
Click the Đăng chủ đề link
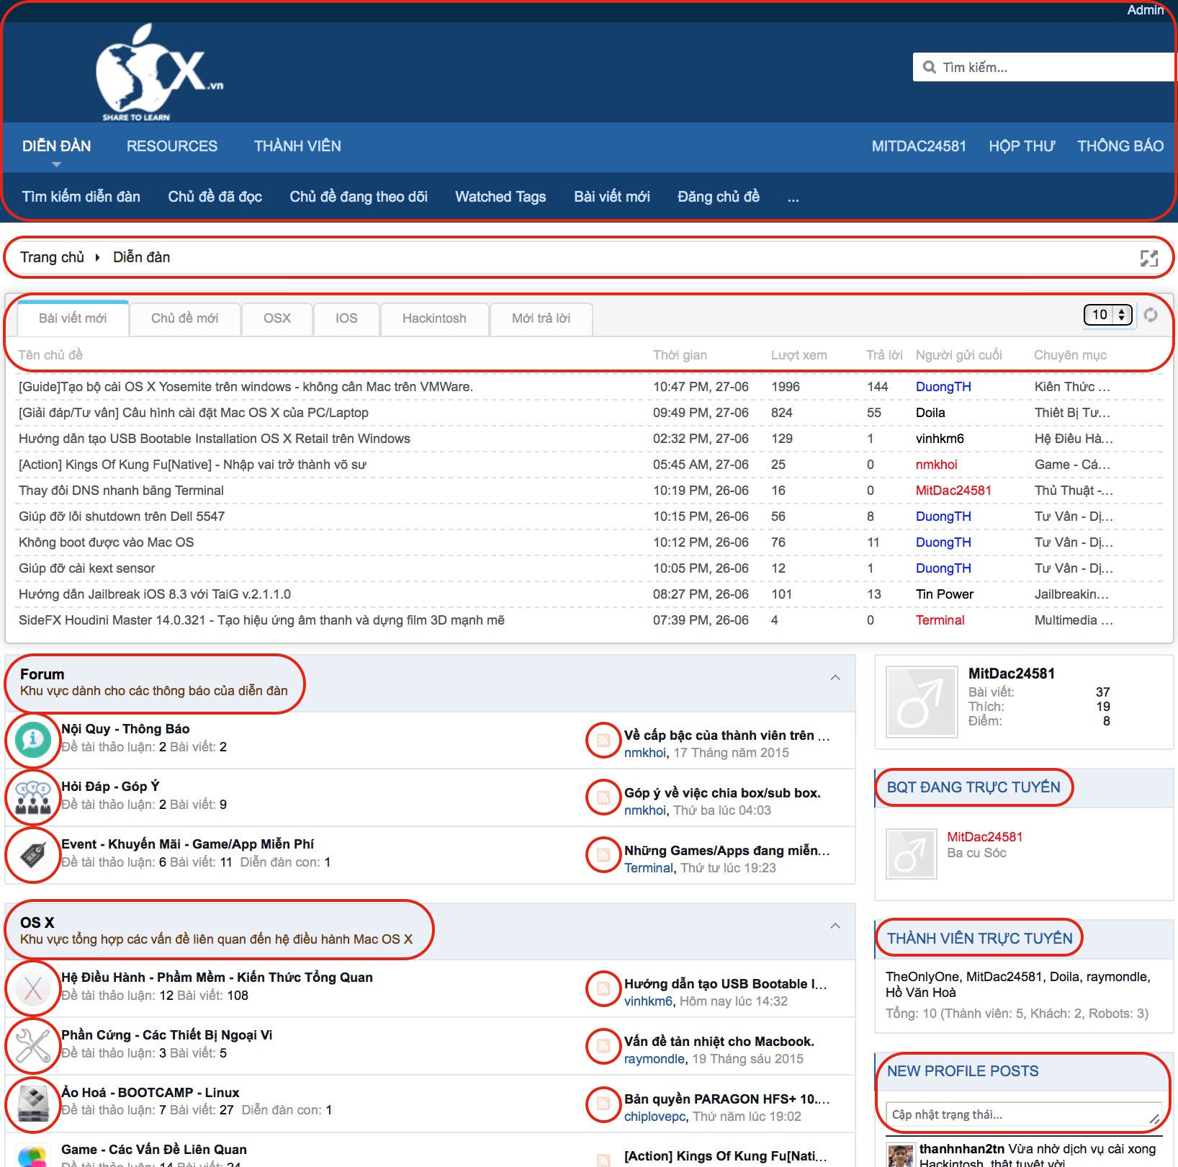tap(718, 197)
